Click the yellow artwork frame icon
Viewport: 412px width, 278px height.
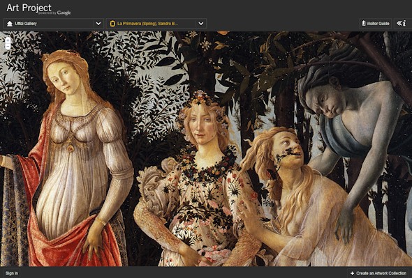click(x=112, y=24)
